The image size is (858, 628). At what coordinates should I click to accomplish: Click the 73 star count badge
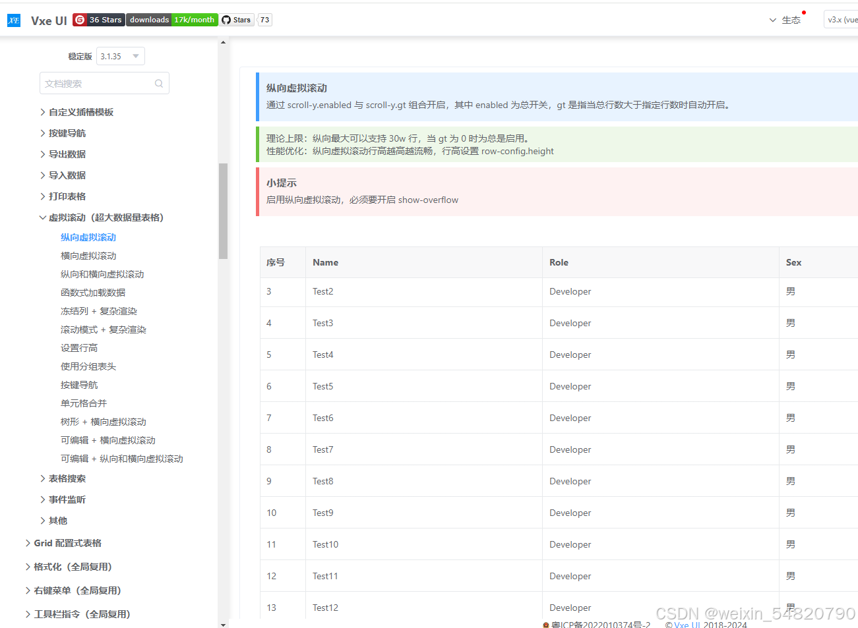pos(264,19)
